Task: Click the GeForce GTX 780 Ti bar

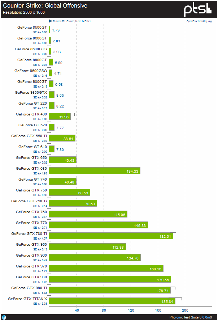Action: coord(111,236)
